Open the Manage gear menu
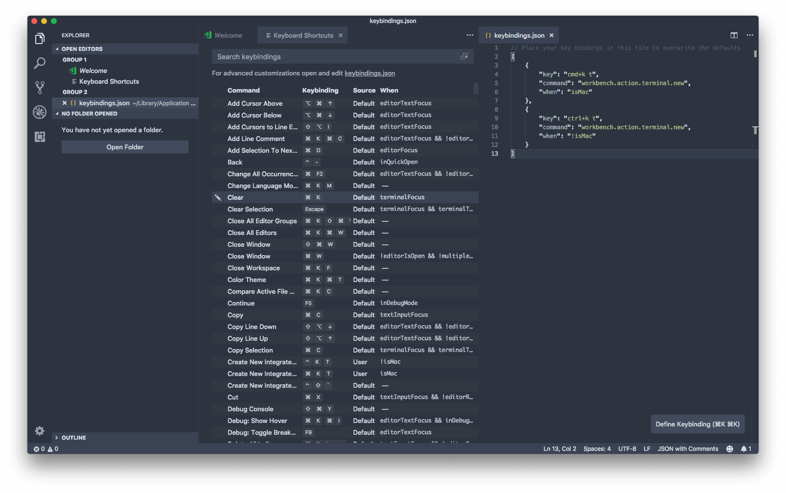Screen dimensions: 786x493 click(40, 431)
